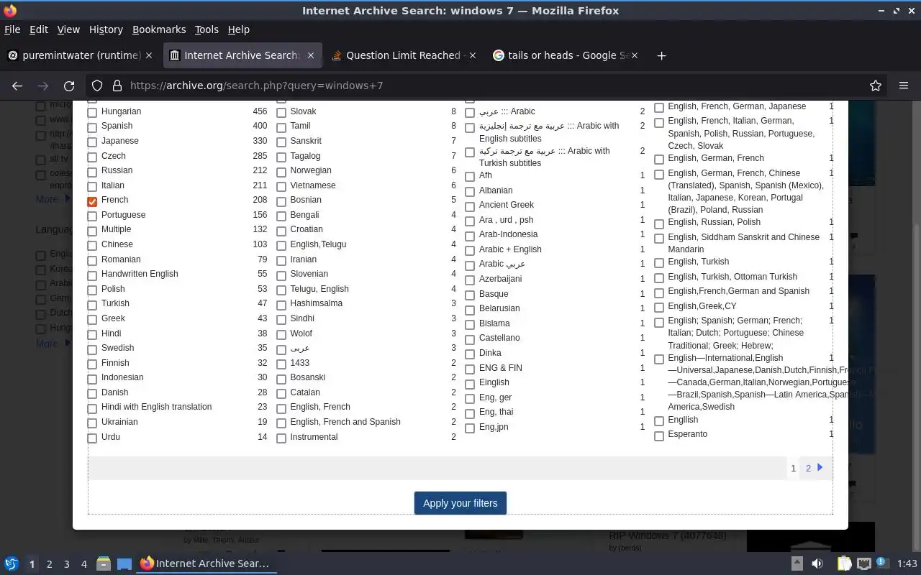Enable the Japanese language checkbox
Viewport: 921px width, 575px height.
pos(92,142)
